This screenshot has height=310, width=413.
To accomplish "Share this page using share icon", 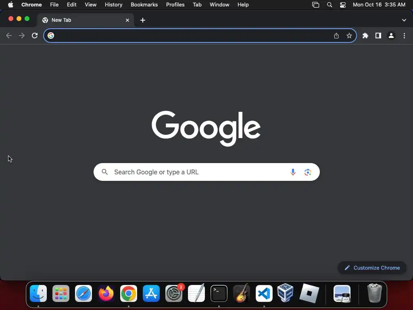I will tap(336, 36).
